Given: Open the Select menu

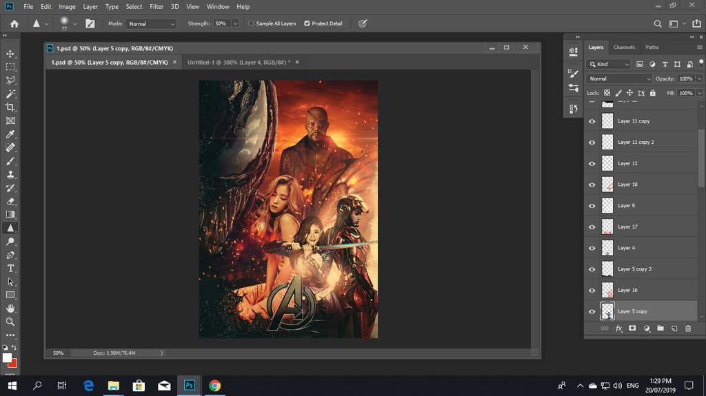Looking at the screenshot, I should (x=134, y=7).
